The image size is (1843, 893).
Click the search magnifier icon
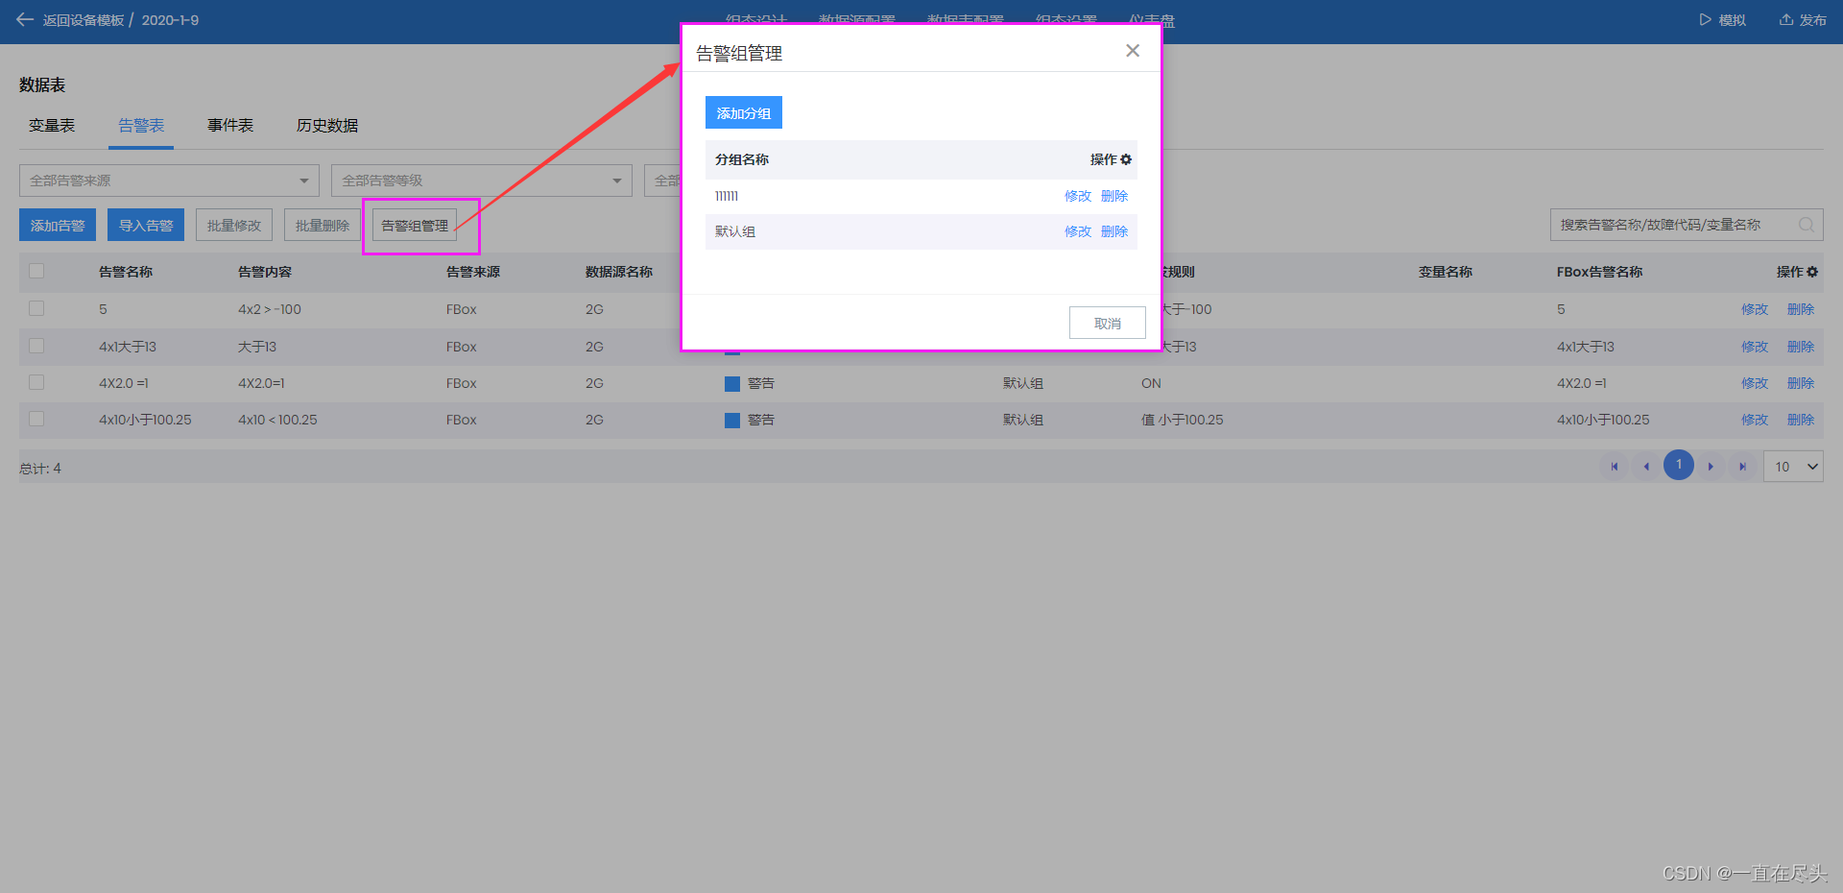point(1806,225)
